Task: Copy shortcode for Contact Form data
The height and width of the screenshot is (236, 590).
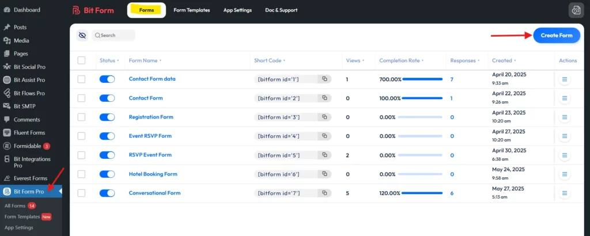Action: pos(325,79)
